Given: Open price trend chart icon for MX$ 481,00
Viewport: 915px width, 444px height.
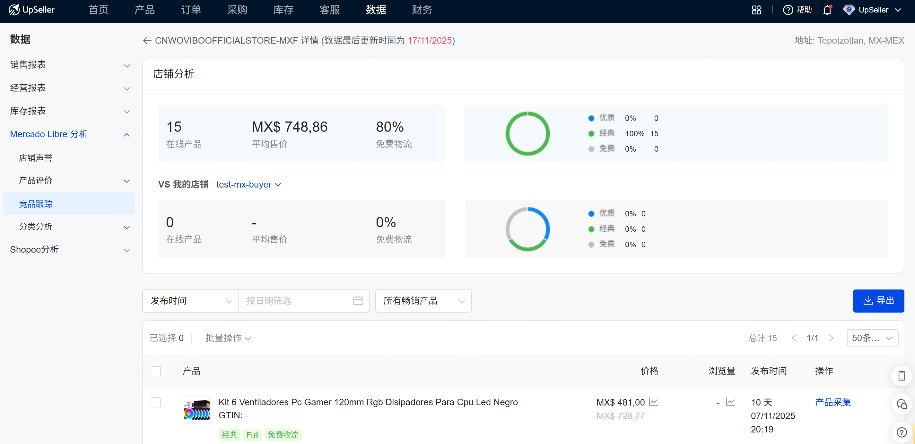Looking at the screenshot, I should point(653,402).
